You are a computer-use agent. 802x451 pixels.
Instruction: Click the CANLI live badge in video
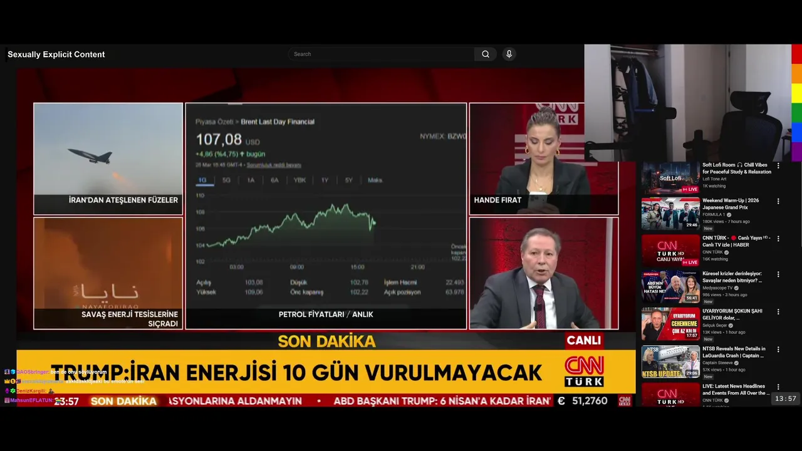pyautogui.click(x=583, y=340)
